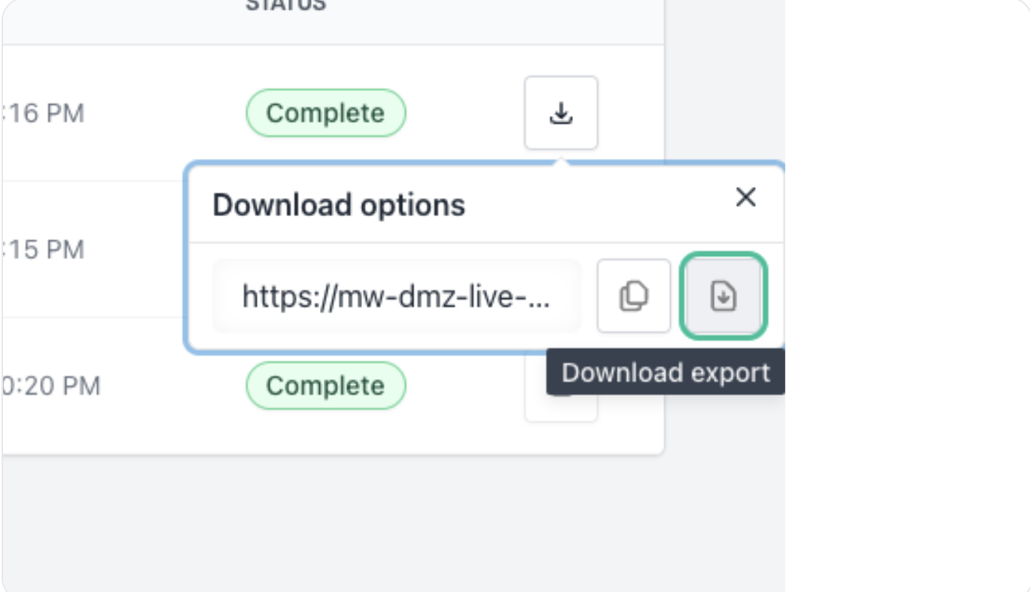
Task: Click the Complete badge in the 0:20 PM row
Action: (325, 386)
